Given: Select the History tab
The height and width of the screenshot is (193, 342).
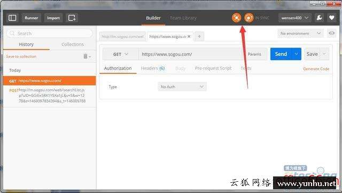Looking at the screenshot, I should pyautogui.click(x=26, y=44).
